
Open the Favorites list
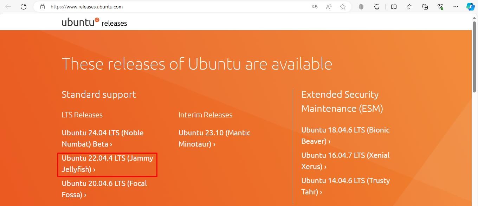pyautogui.click(x=409, y=7)
